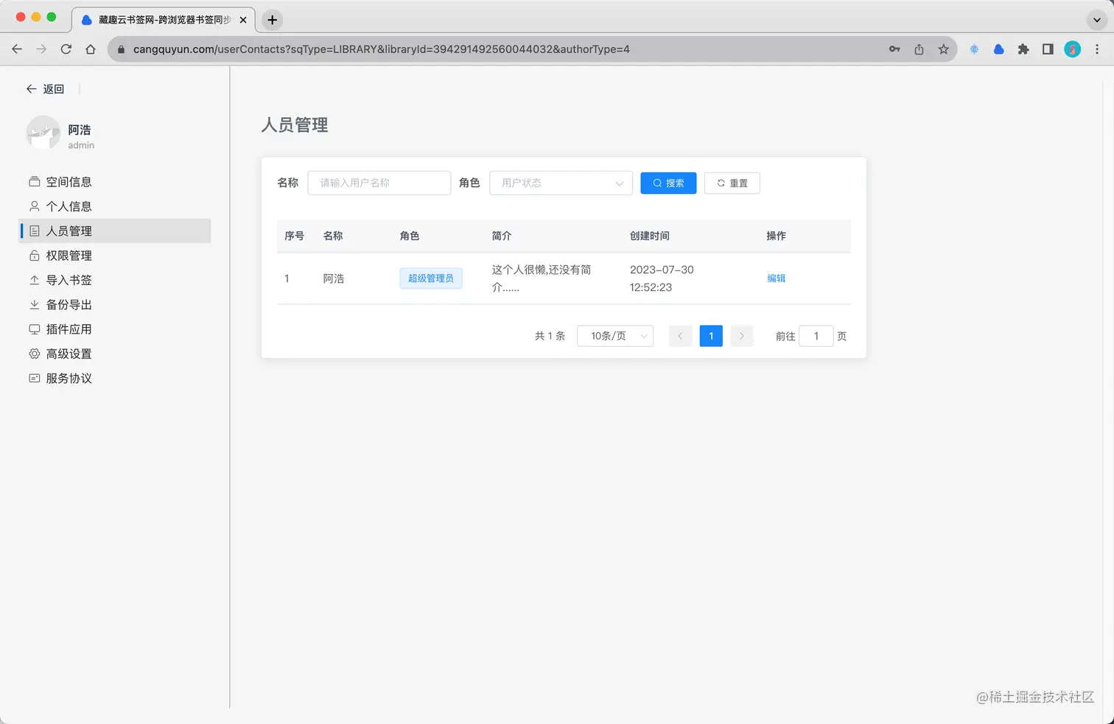Click the 插件应用 monitor icon
Viewport: 1114px width, 724px height.
tap(35, 329)
